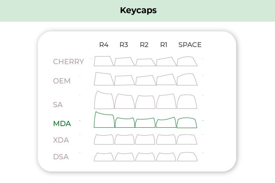Click the XDA R4 keycap shape
Screen dimensions: 275x183
coord(104,140)
